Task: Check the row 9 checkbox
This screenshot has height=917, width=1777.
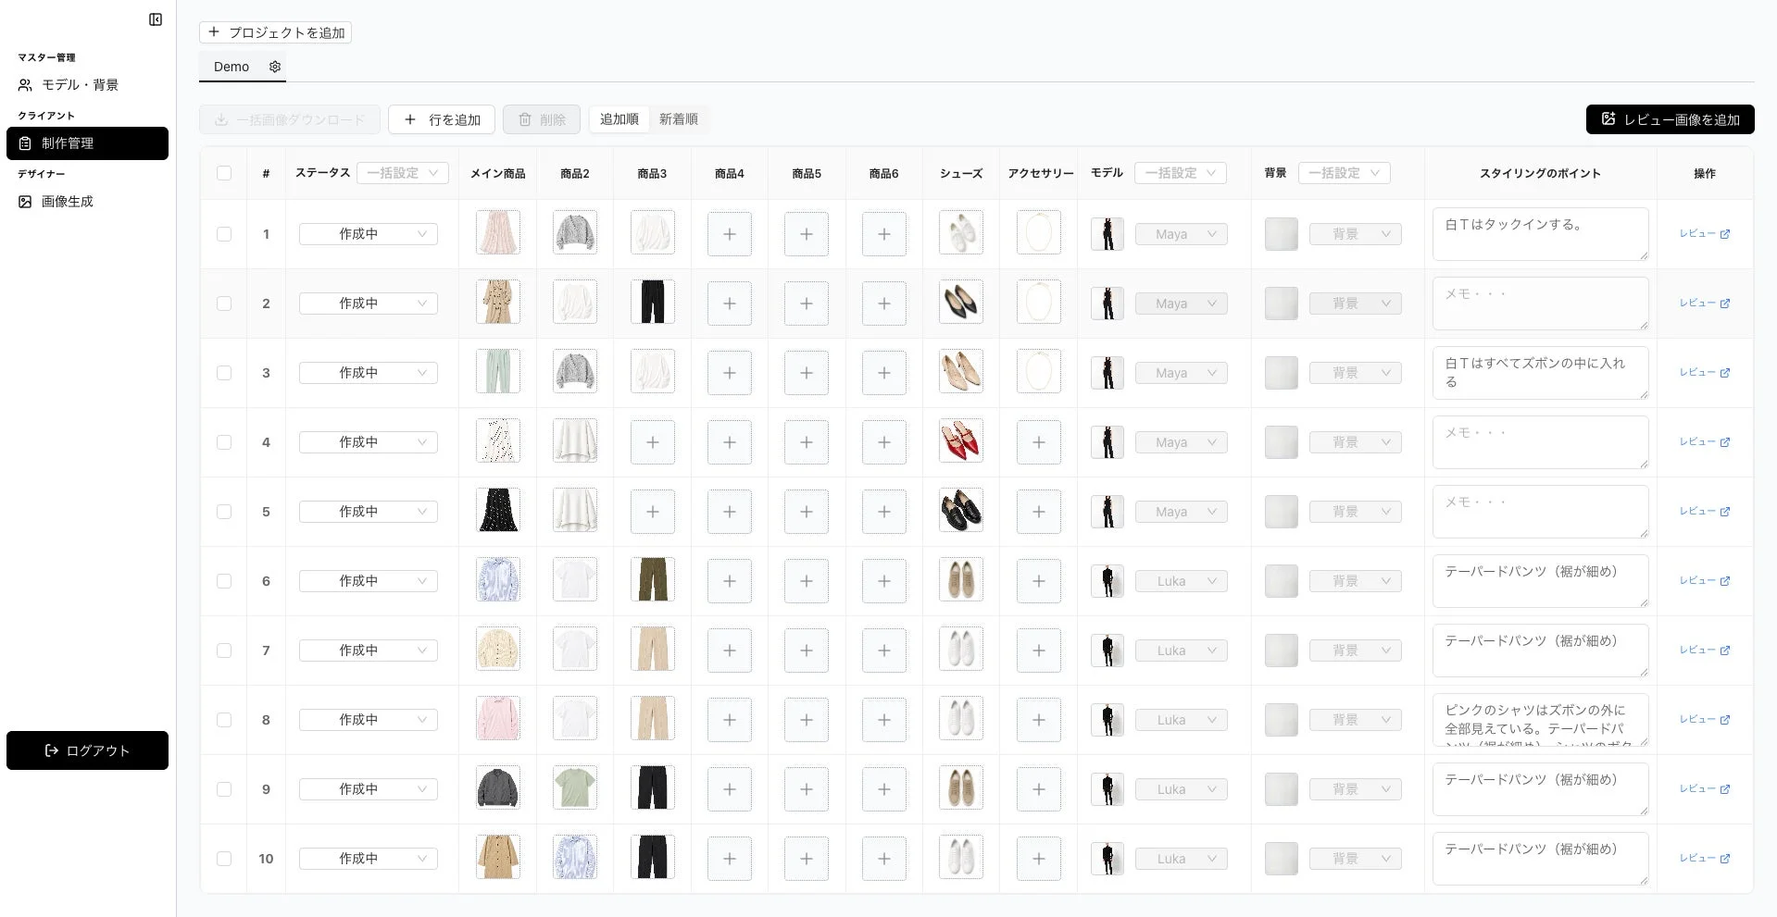Action: click(224, 789)
